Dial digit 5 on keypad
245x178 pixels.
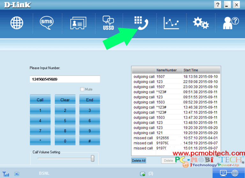pos(65,120)
